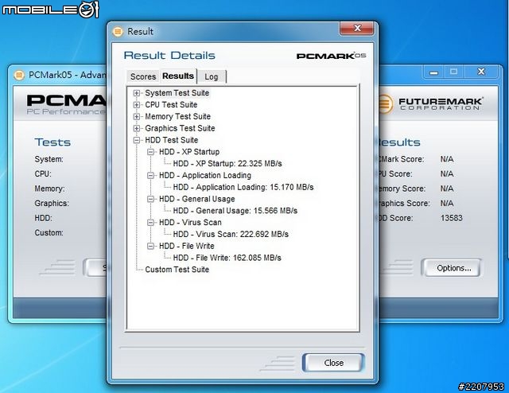The height and width of the screenshot is (393, 509).
Task: Switch to the Scores tab
Action: pyautogui.click(x=143, y=76)
